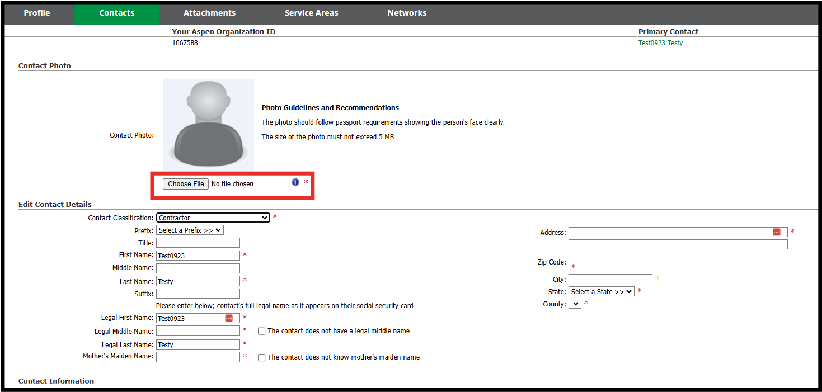Check 'does not have a legal middle name'
This screenshot has width=822, height=392.
[261, 331]
